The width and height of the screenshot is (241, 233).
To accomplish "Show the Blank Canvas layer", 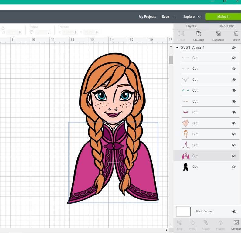I will pyautogui.click(x=234, y=211).
